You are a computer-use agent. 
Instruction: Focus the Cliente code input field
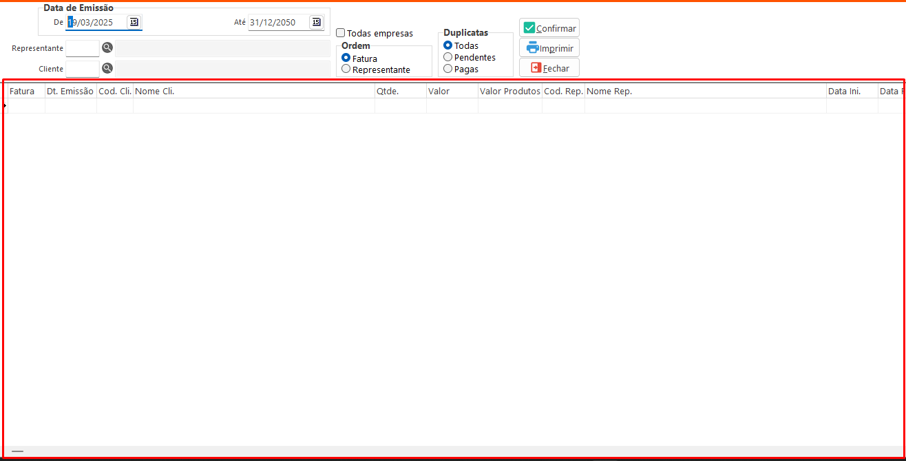(x=83, y=68)
